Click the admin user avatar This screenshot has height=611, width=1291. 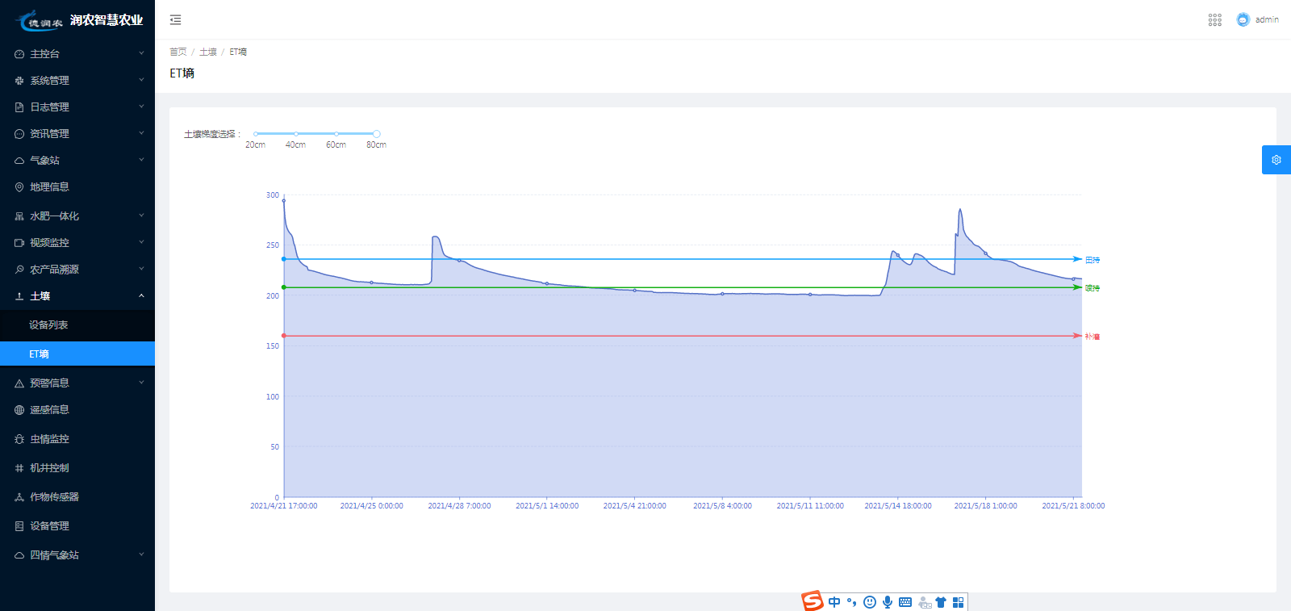coord(1243,20)
